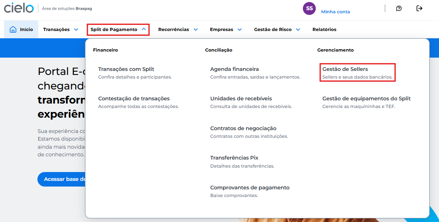Select Transações com Split
This screenshot has width=439, height=222.
point(135,73)
